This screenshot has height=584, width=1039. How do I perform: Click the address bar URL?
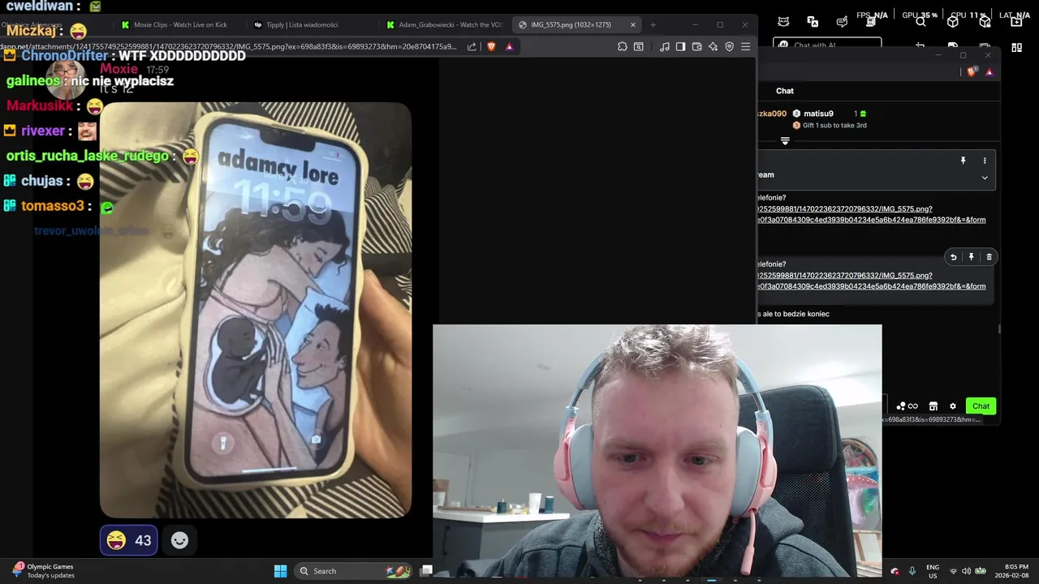tap(229, 46)
